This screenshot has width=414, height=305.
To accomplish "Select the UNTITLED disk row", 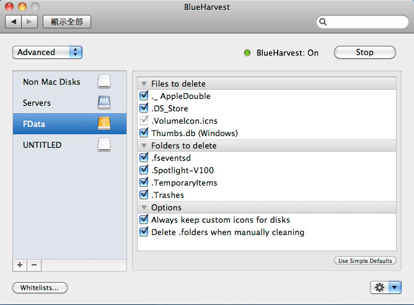I will (x=69, y=145).
